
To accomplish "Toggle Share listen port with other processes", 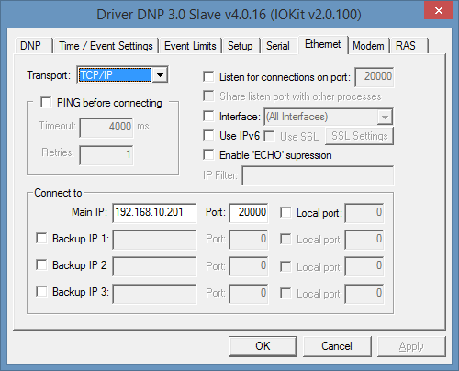I will tap(208, 96).
